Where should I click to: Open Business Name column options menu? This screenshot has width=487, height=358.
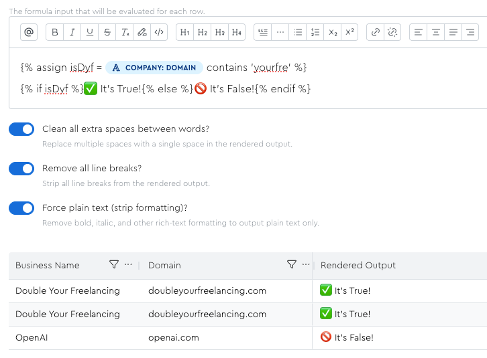tap(128, 265)
